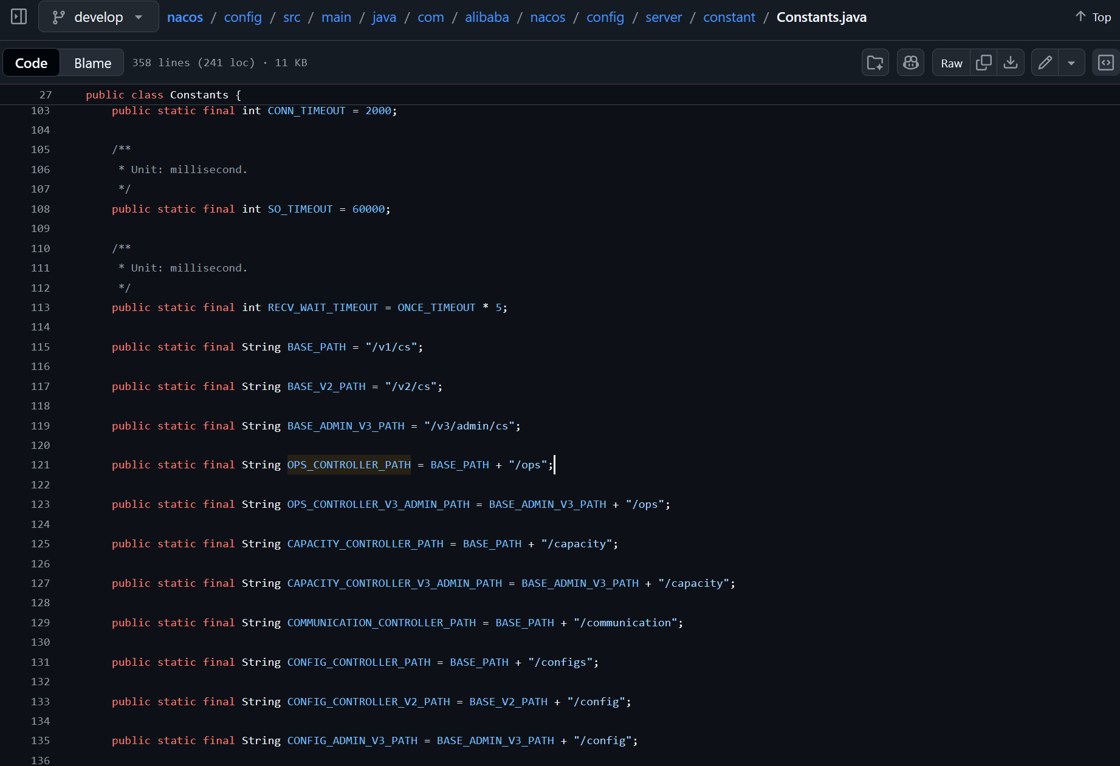1120x766 pixels.
Task: Navigate to nacos root breadcrumb
Action: click(x=185, y=17)
